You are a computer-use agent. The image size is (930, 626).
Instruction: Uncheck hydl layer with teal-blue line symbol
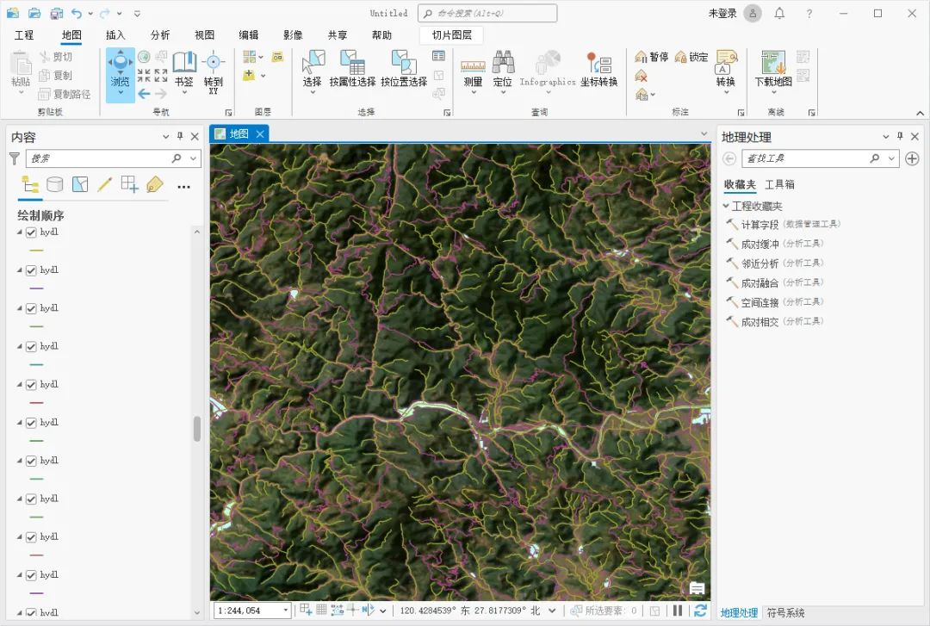[32, 346]
